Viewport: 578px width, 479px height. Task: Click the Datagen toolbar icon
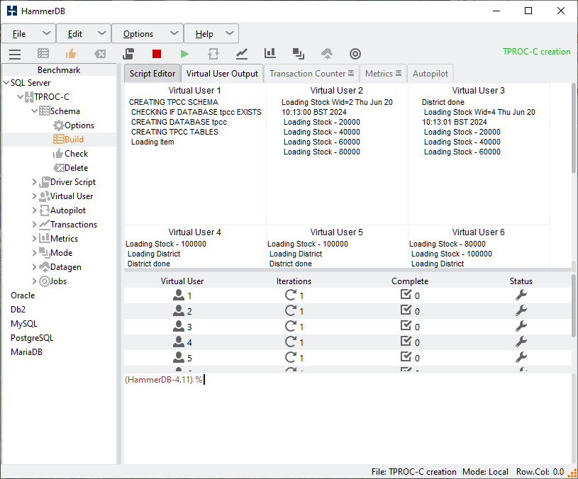point(327,54)
